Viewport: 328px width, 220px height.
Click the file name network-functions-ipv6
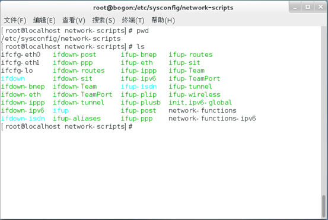pyautogui.click(x=212, y=119)
